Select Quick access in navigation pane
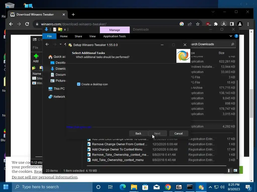Viewport: 257px width, 192px height. point(57,57)
